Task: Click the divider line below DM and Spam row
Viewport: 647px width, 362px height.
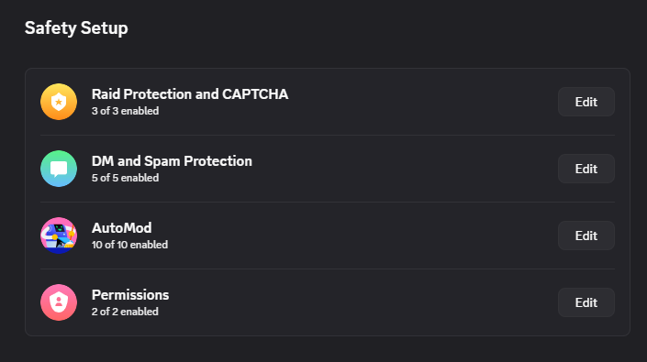Action: tap(328, 203)
